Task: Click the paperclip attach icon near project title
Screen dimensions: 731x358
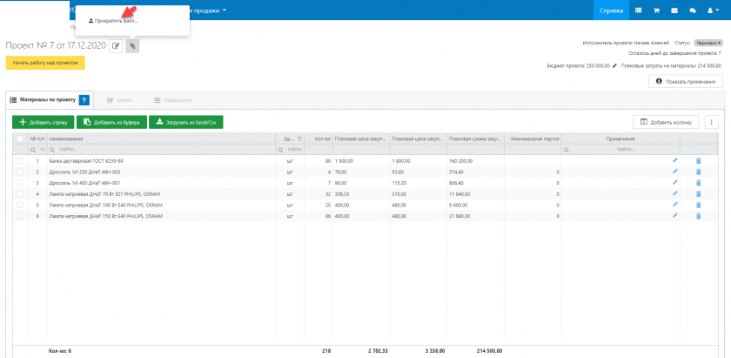Action: [x=132, y=45]
